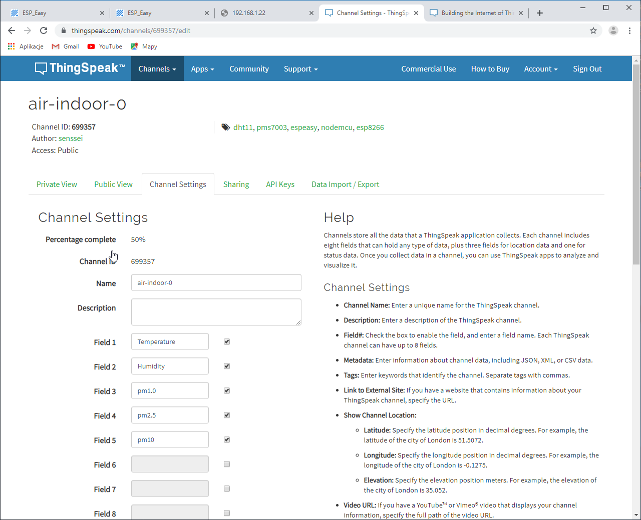Viewport: 641px width, 520px height.
Task: Switch to the Private View tab
Action: pyautogui.click(x=57, y=184)
